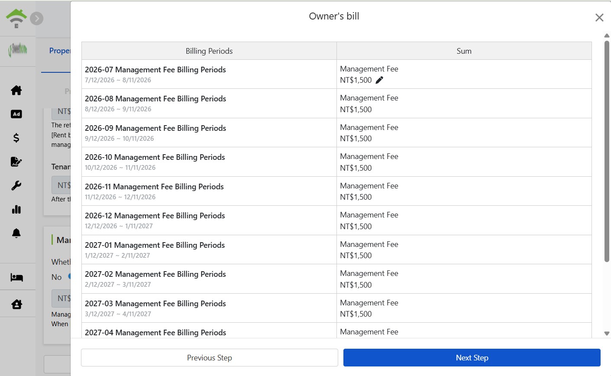
Task: Click the NT$1,500 amount in the 2026-09 row
Action: point(356,139)
